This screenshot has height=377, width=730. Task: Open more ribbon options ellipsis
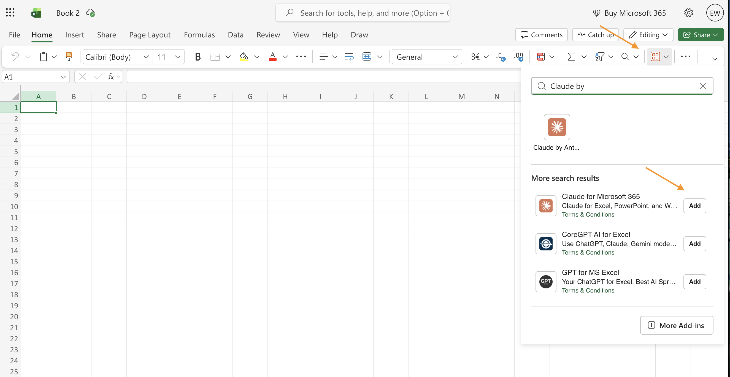(685, 57)
